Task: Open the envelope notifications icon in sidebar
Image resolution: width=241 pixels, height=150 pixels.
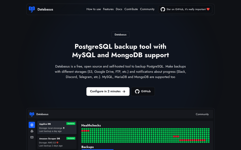Action: pyautogui.click(x=32, y=137)
